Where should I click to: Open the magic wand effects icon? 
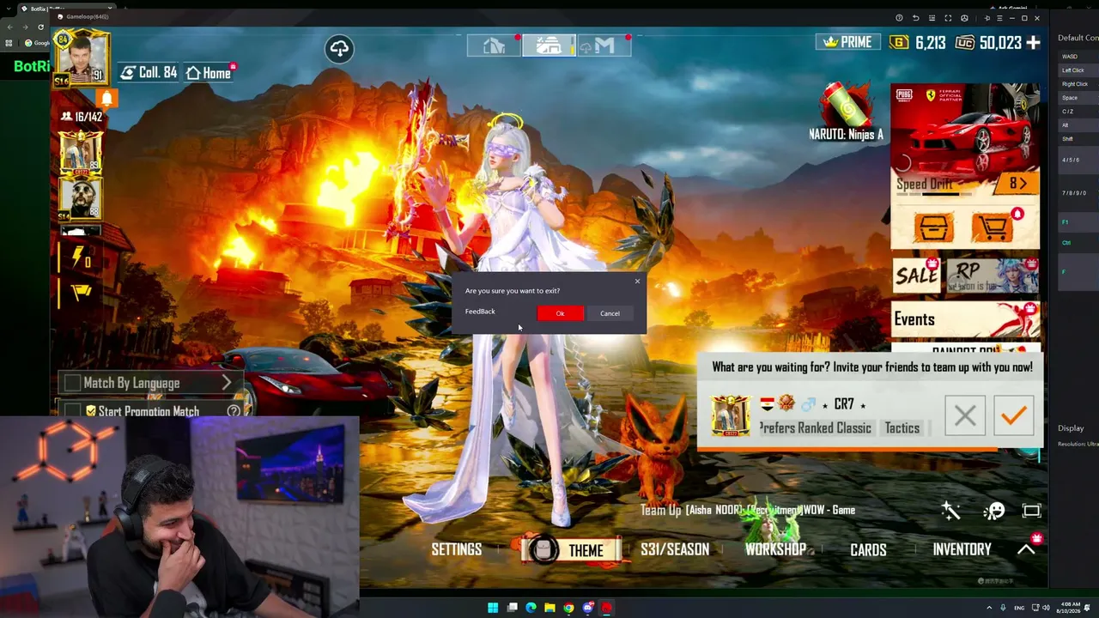coord(950,511)
